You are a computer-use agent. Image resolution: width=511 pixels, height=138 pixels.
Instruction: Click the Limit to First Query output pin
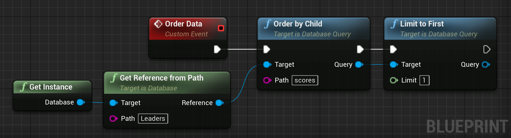tap(486, 64)
